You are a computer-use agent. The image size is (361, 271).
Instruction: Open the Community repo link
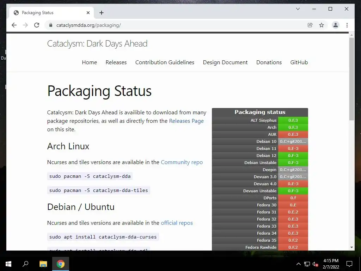(x=182, y=162)
